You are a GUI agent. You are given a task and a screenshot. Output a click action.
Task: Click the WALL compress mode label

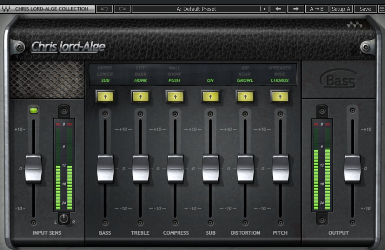[x=174, y=68]
